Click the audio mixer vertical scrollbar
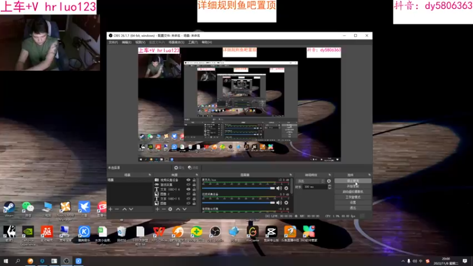This screenshot has width=473, height=266. (x=291, y=187)
